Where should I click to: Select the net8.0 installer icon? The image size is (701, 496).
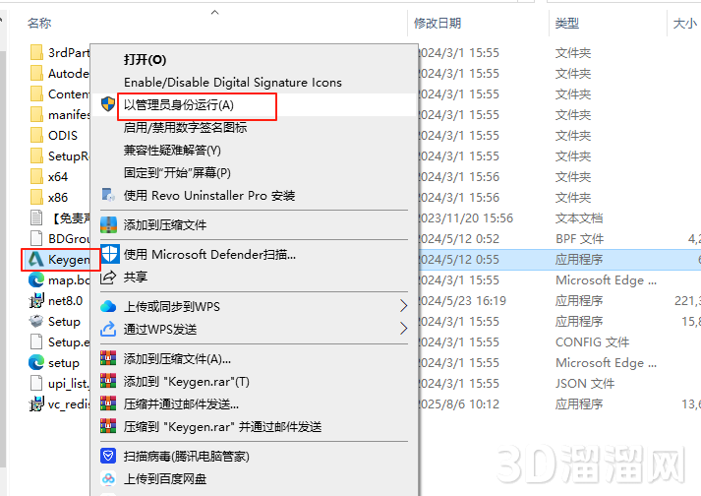(36, 301)
